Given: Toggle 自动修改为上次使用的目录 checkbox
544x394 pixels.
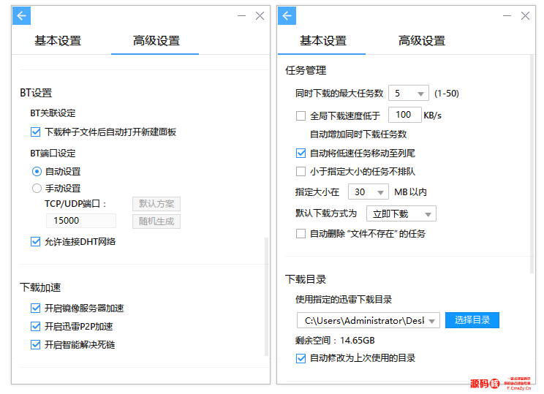Looking at the screenshot, I should pos(301,358).
